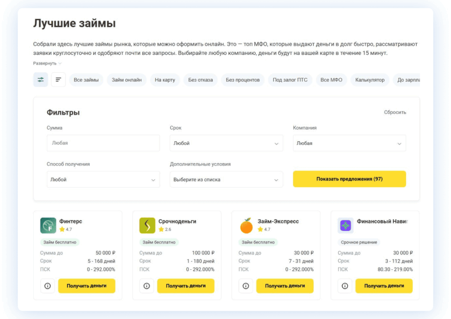Open info icon for Займ-Экспресс
The image size is (451, 319).
pos(246,286)
